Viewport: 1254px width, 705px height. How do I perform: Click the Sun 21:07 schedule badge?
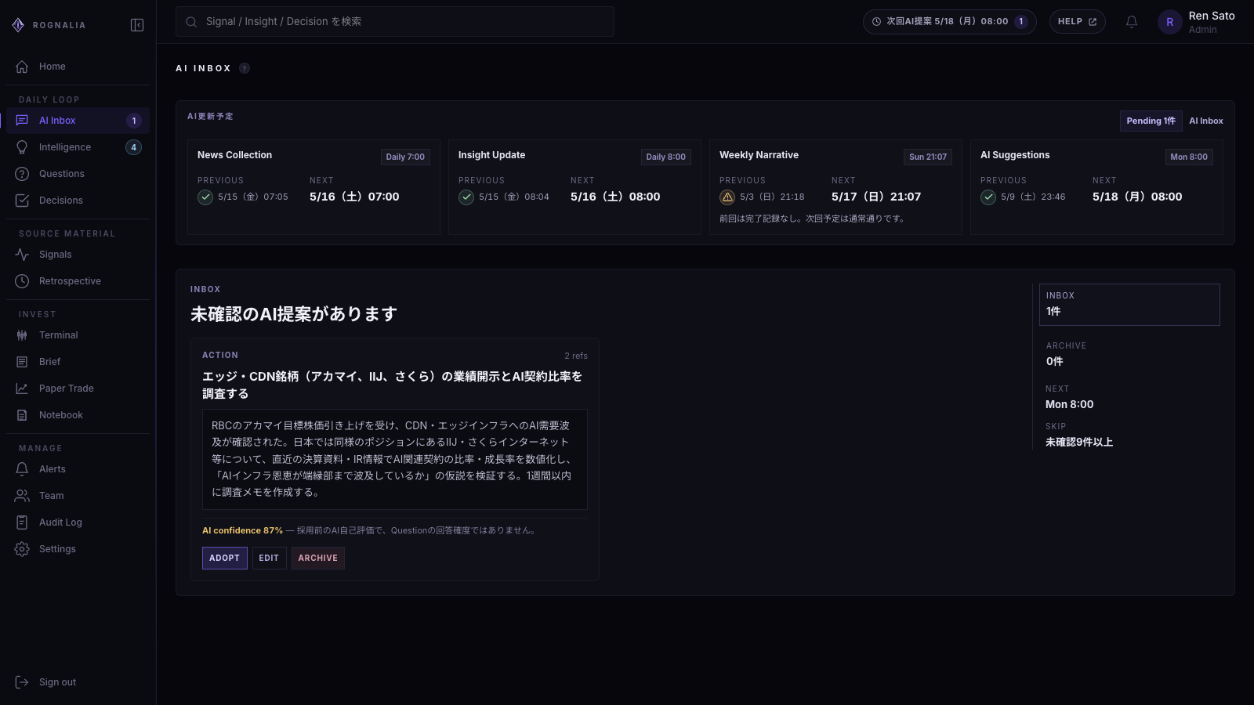coord(928,157)
